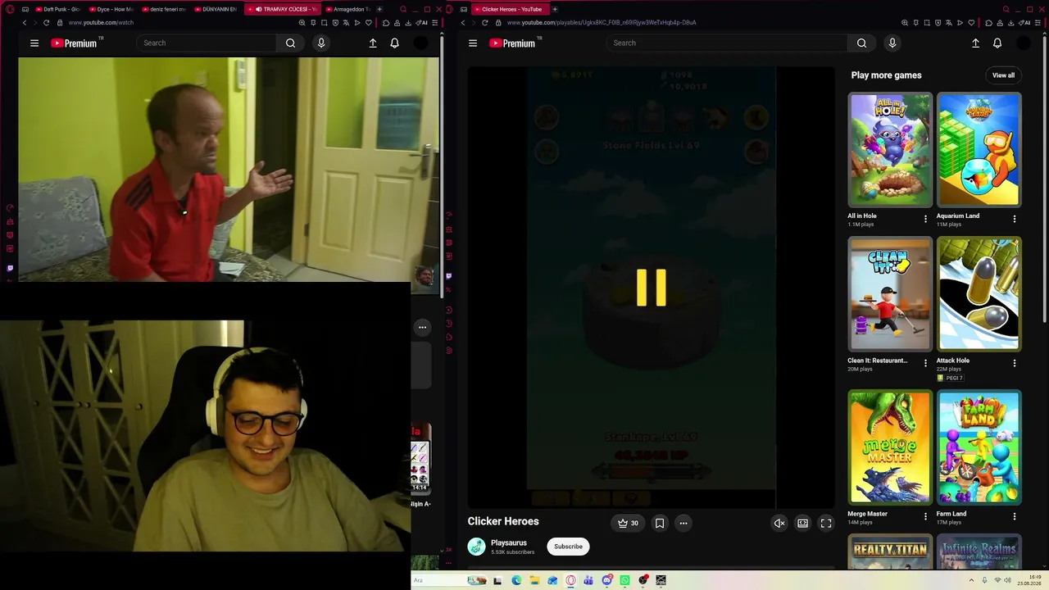Focus the search field in the Clicker Heroes window
This screenshot has height=590, width=1049.
[725, 43]
